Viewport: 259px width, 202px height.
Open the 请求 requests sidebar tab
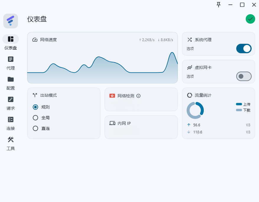11,104
